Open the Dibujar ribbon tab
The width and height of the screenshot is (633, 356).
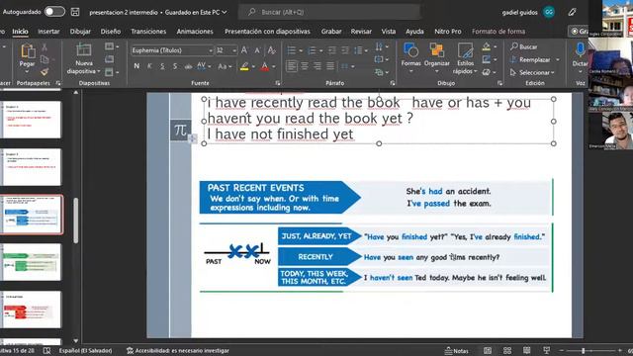[x=80, y=31]
